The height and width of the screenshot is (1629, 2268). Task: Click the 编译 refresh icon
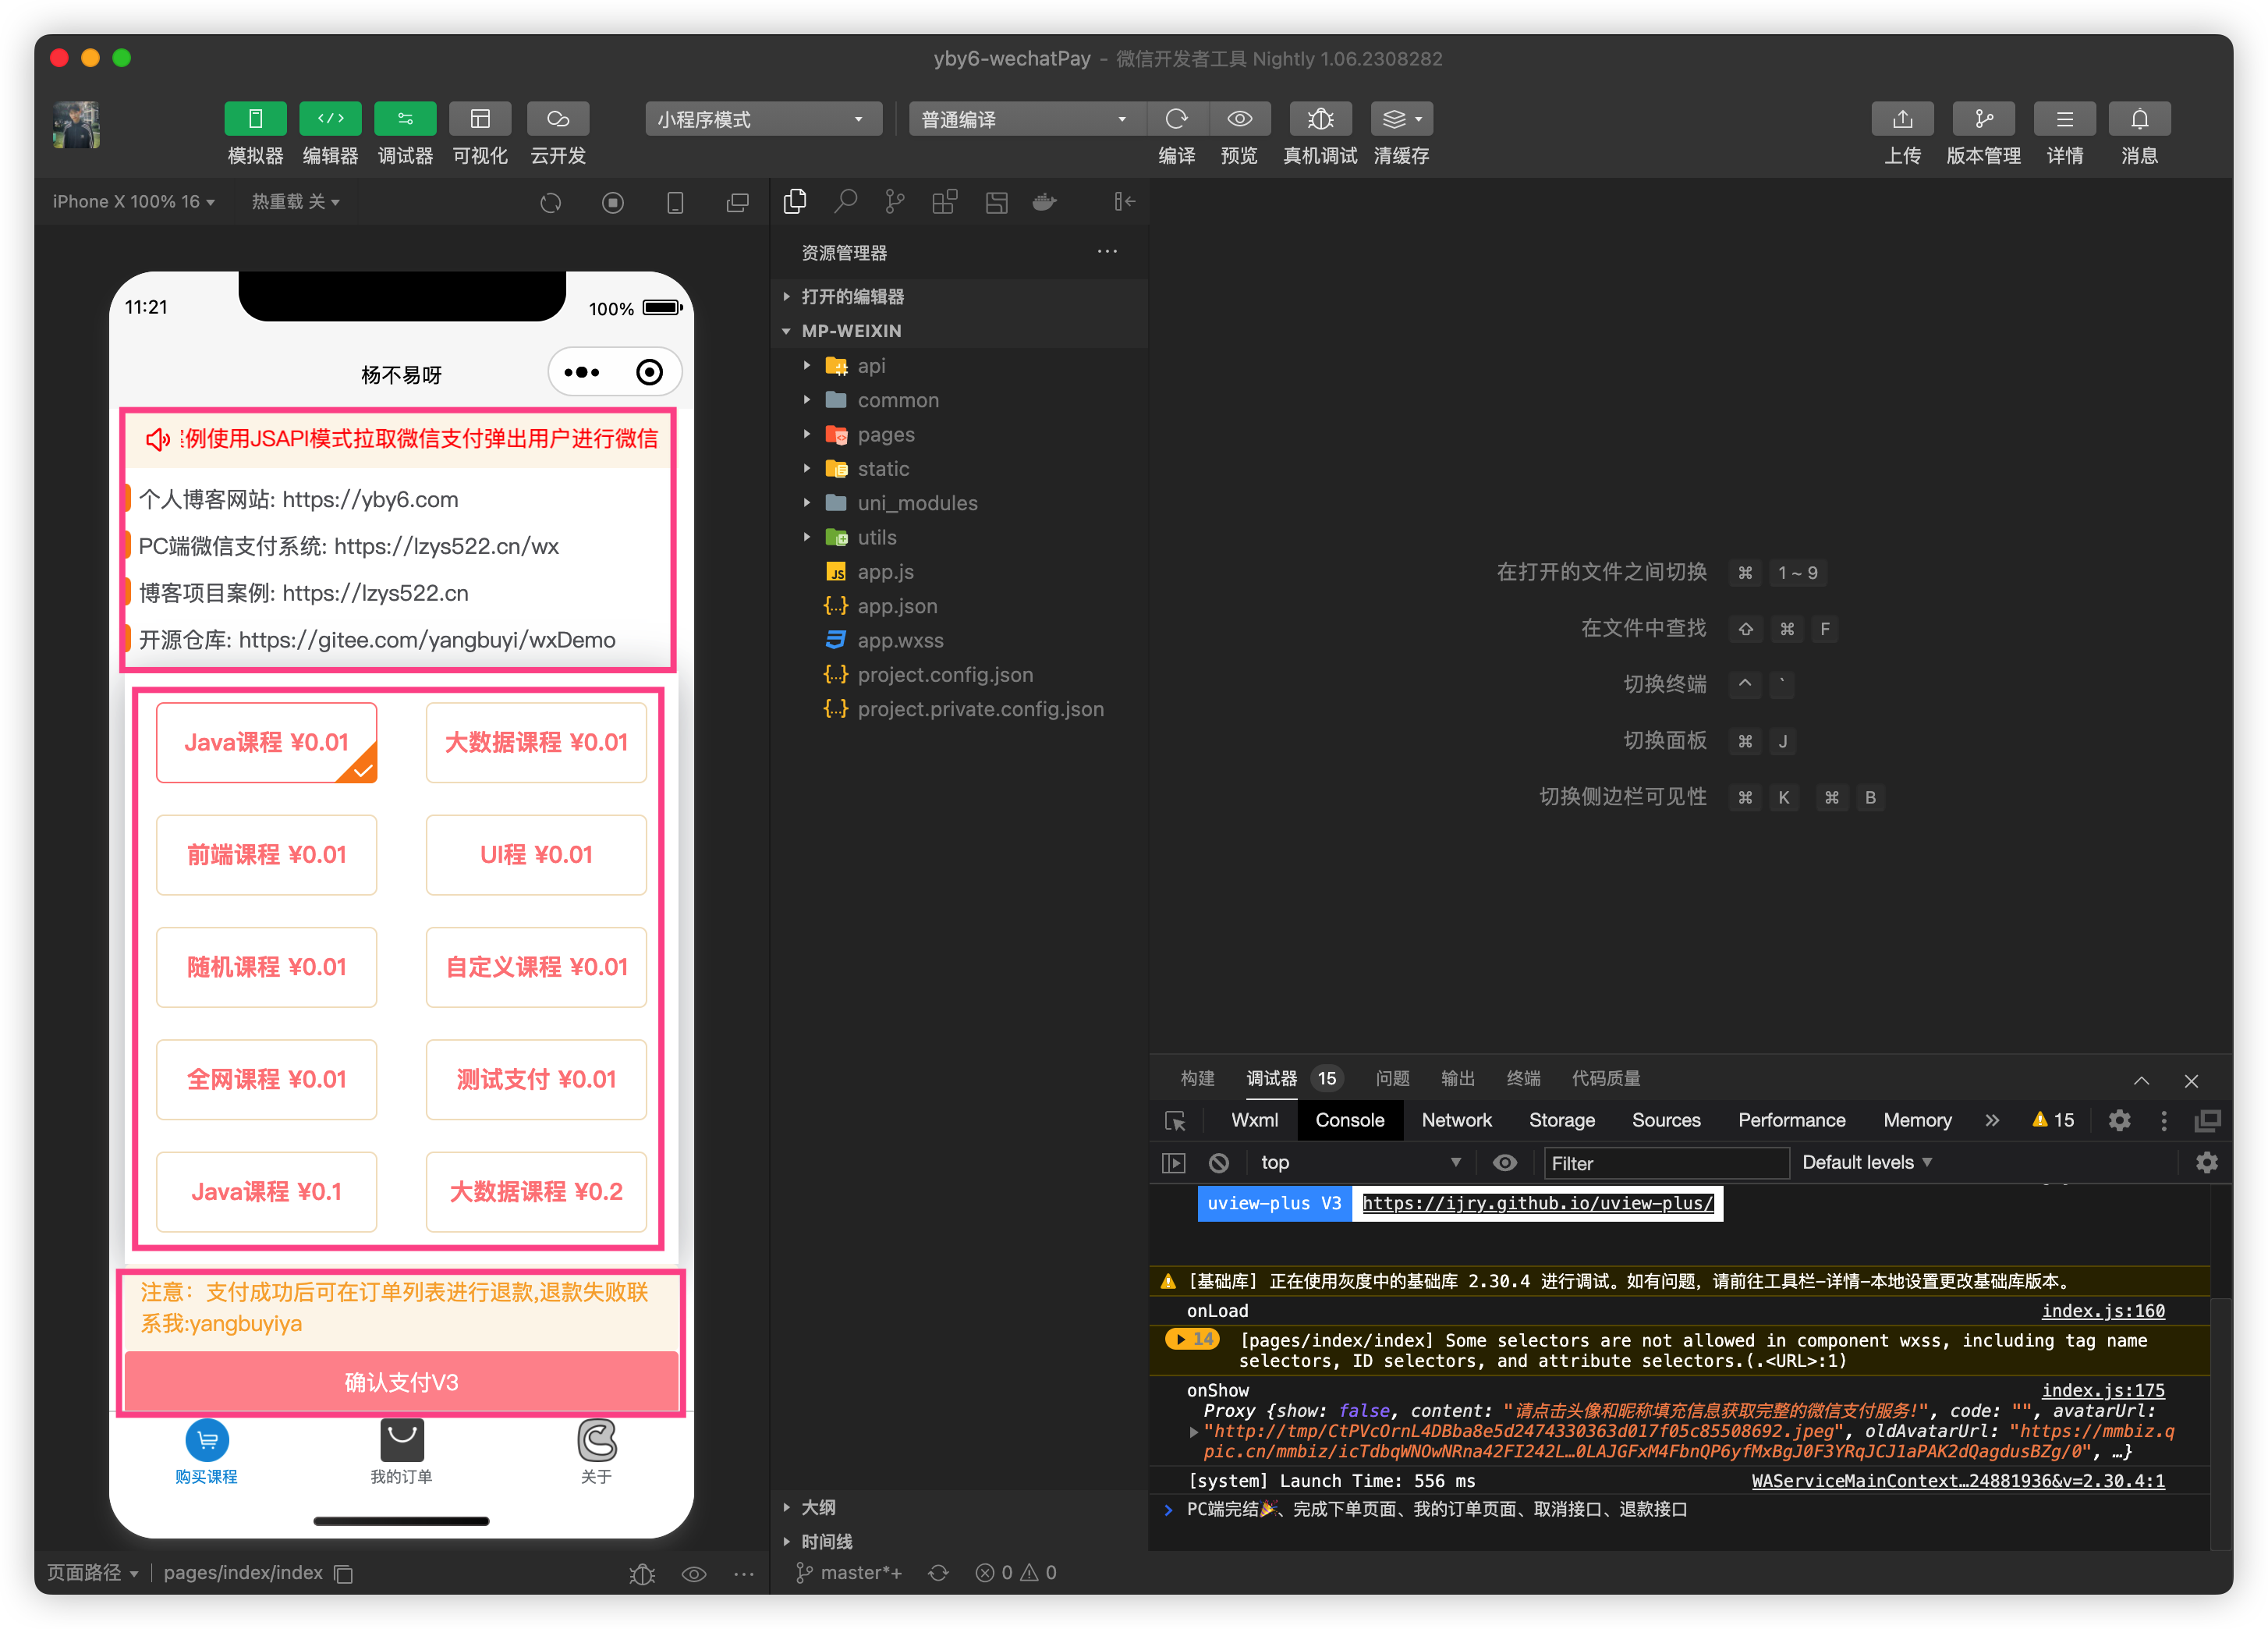(x=1176, y=119)
